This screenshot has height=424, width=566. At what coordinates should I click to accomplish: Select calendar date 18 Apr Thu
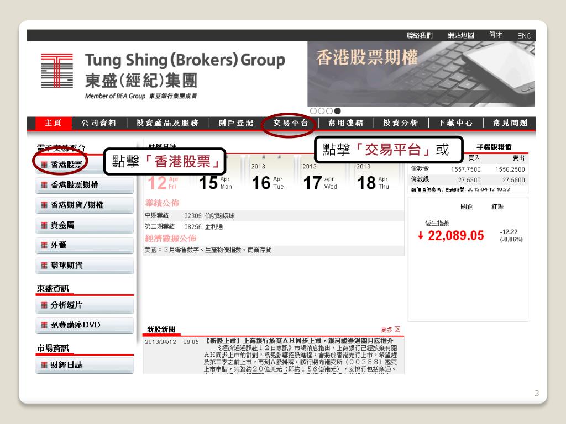[373, 182]
